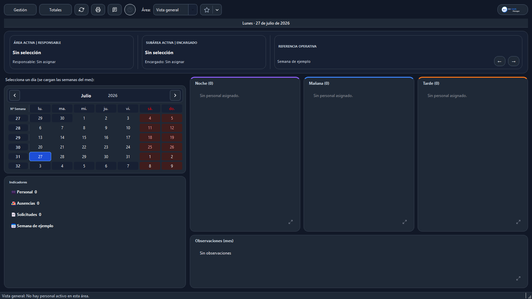Select week number 27 in calendar

[x=18, y=118]
